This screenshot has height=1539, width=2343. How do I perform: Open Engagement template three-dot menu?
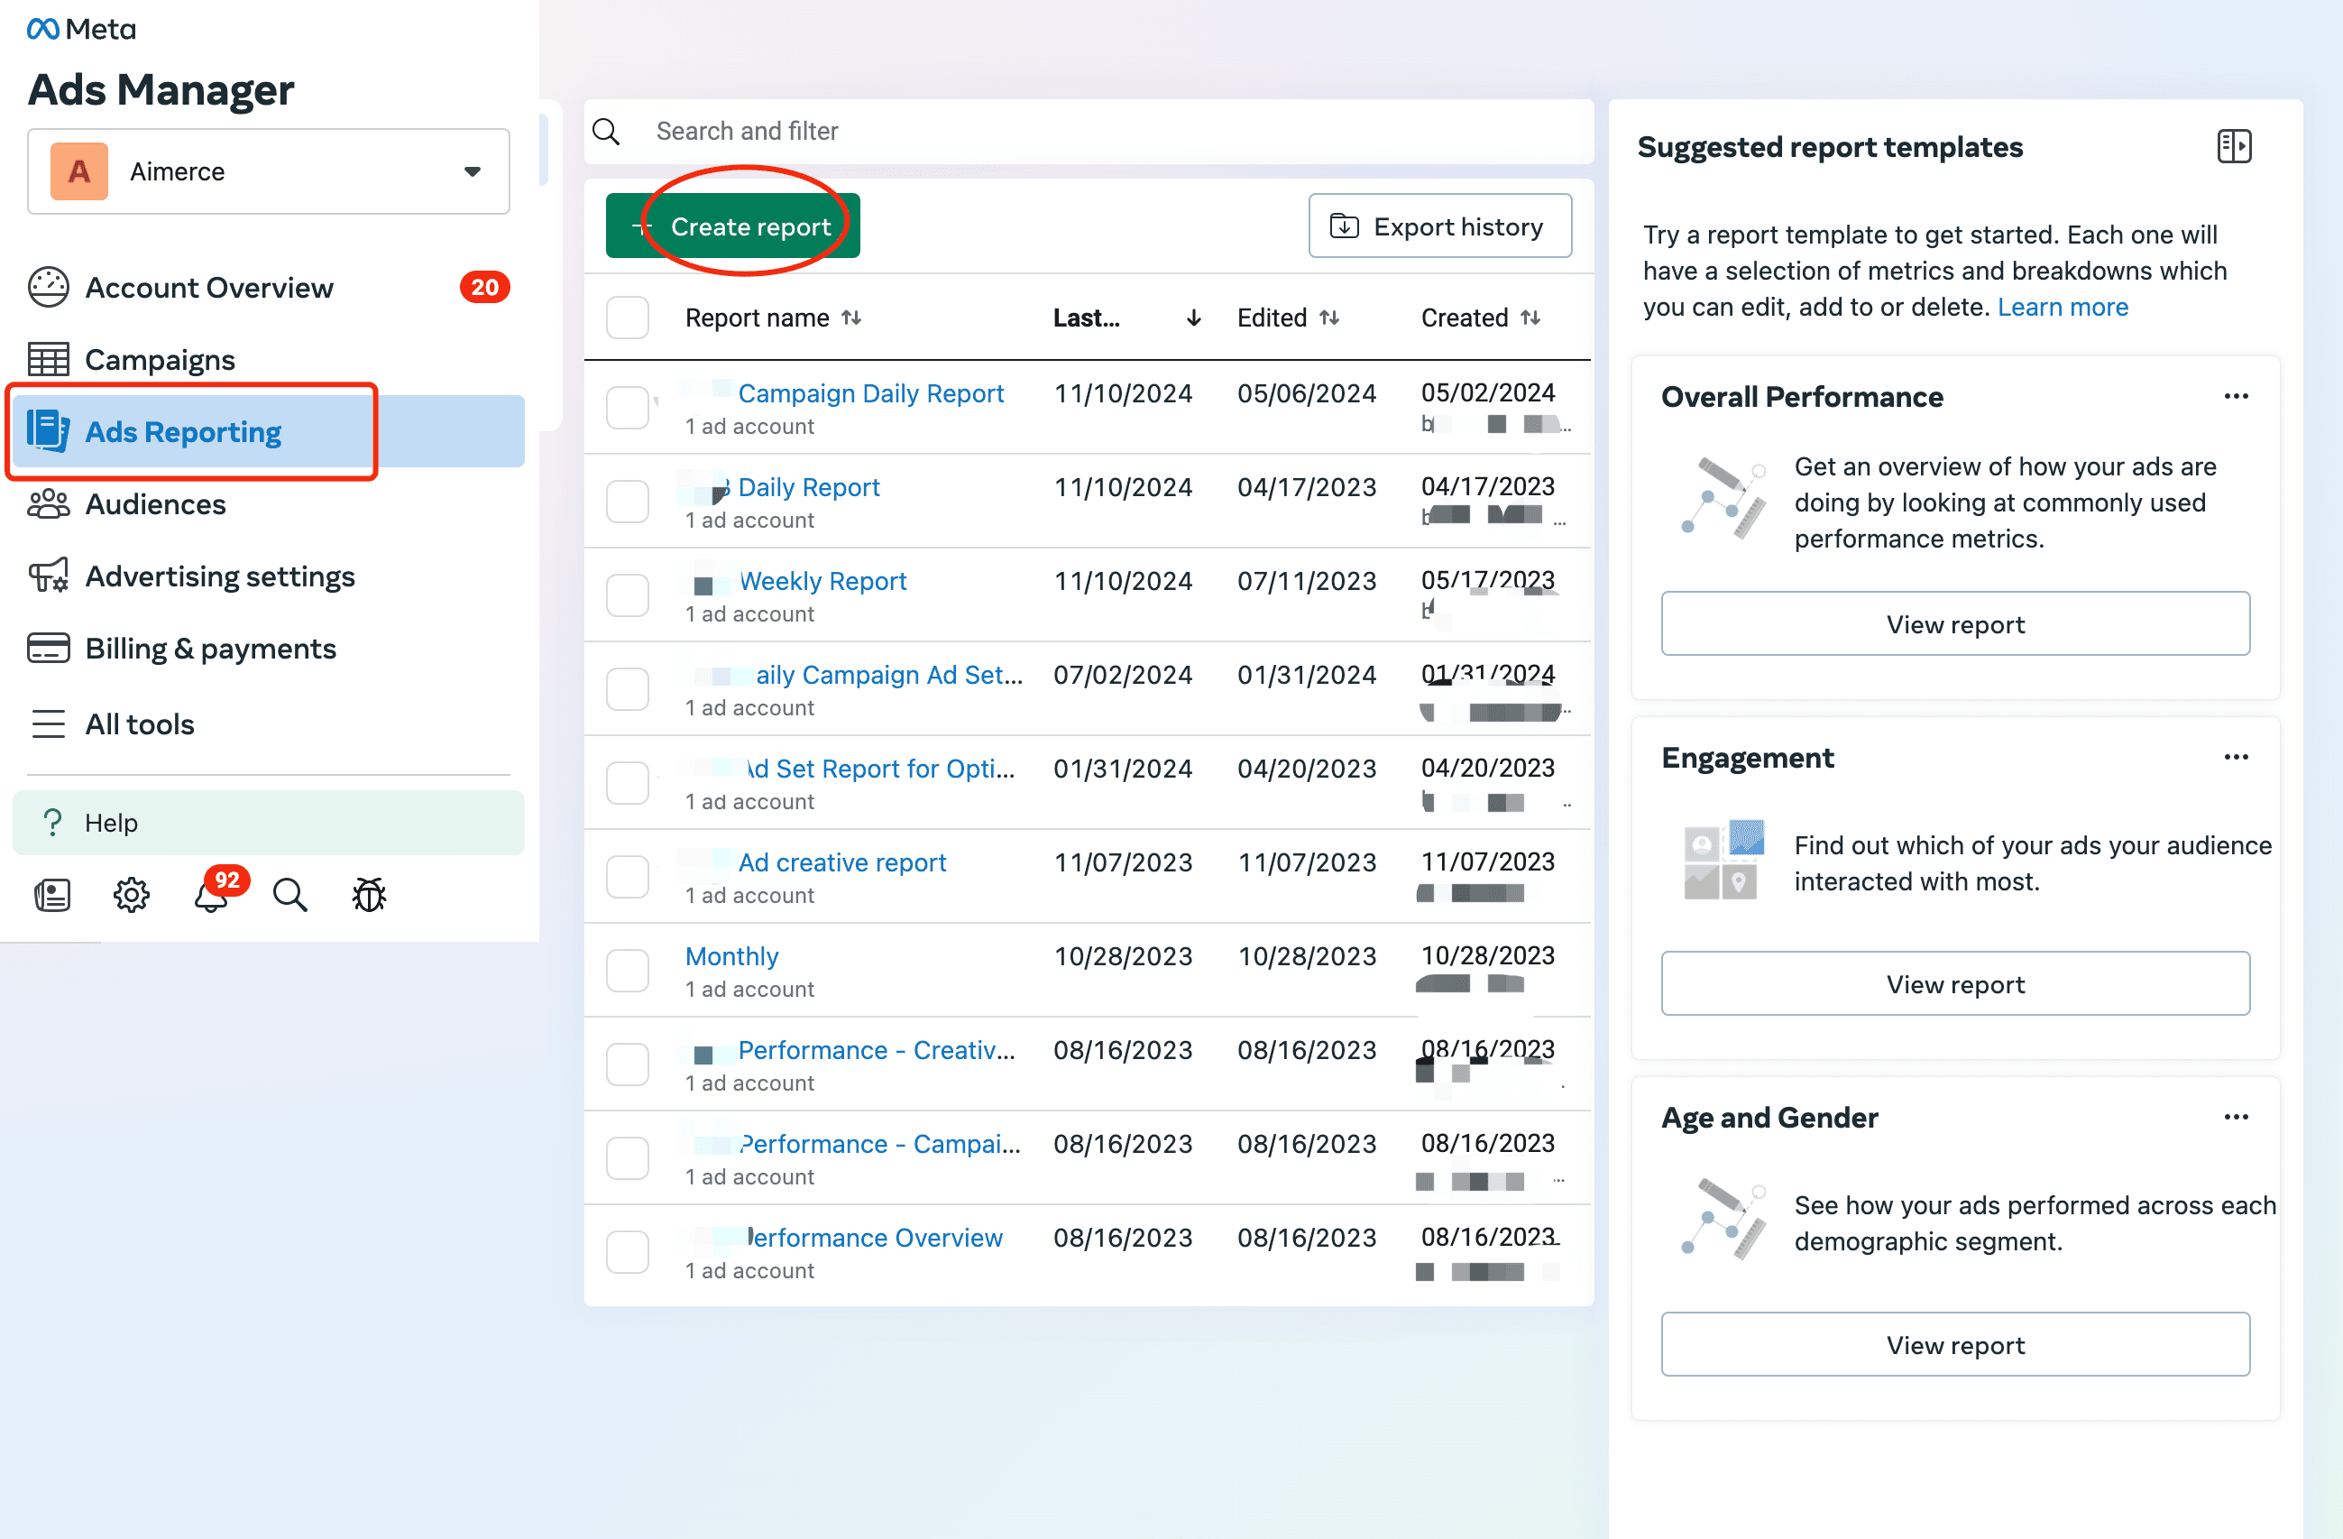coord(2236,757)
